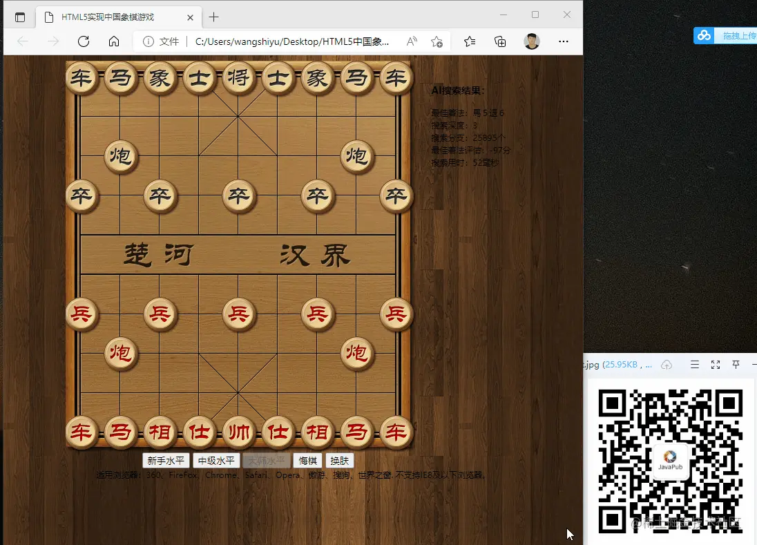757x545 pixels.
Task: Select the red general (帅) piece
Action: pyautogui.click(x=238, y=432)
